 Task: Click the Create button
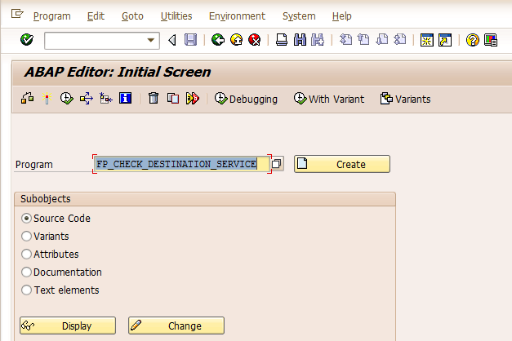coord(342,164)
